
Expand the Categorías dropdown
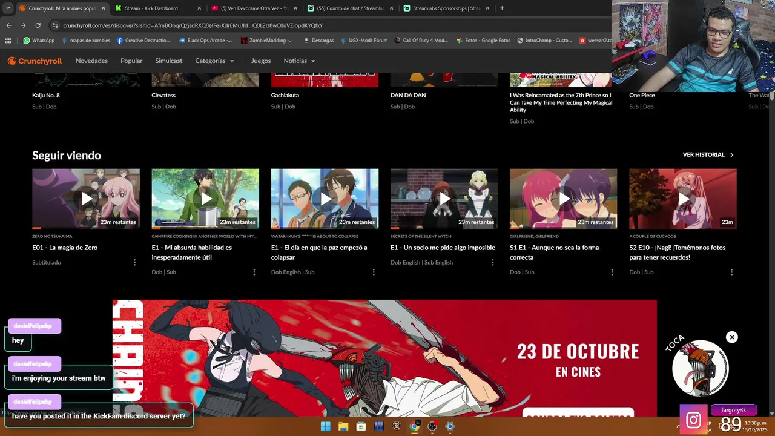tap(214, 61)
